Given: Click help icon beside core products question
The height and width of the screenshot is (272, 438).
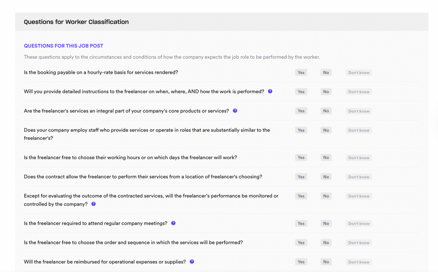Looking at the screenshot, I should click(235, 110).
